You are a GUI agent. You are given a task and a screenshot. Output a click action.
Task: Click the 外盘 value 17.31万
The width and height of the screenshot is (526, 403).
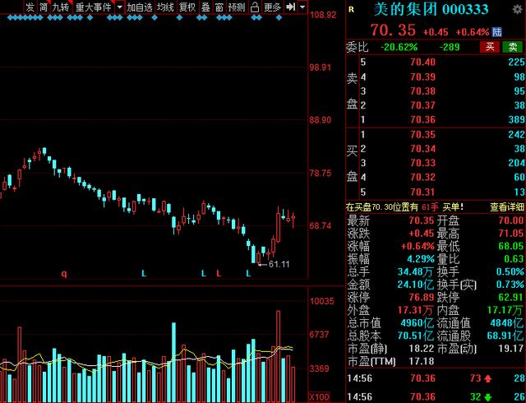tap(416, 310)
